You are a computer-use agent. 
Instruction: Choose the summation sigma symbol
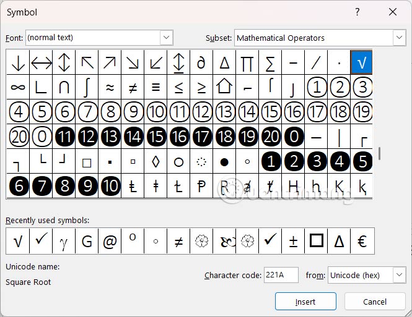point(270,62)
